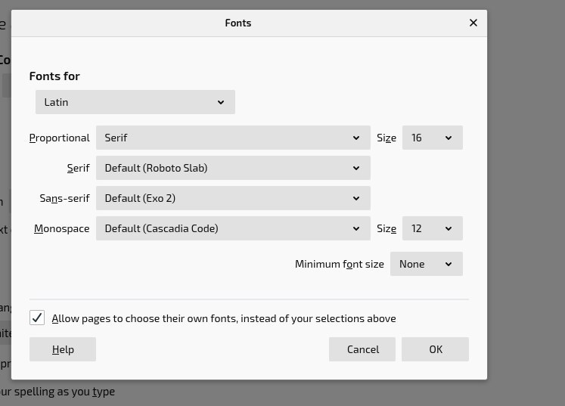Click the Monospace label
565x406 pixels.
(x=61, y=229)
